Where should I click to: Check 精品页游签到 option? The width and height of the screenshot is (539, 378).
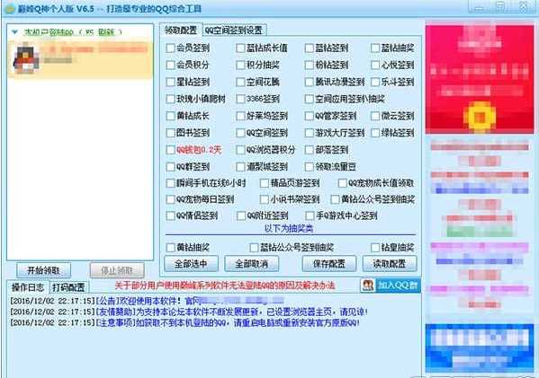pos(264,183)
